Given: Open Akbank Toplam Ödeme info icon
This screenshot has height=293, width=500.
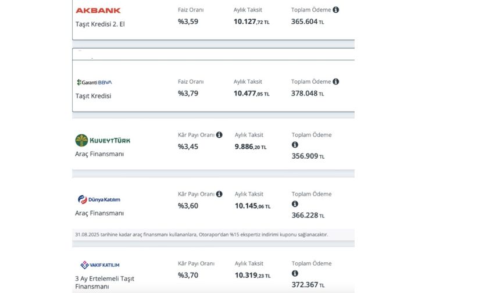Looking at the screenshot, I should coord(336,10).
